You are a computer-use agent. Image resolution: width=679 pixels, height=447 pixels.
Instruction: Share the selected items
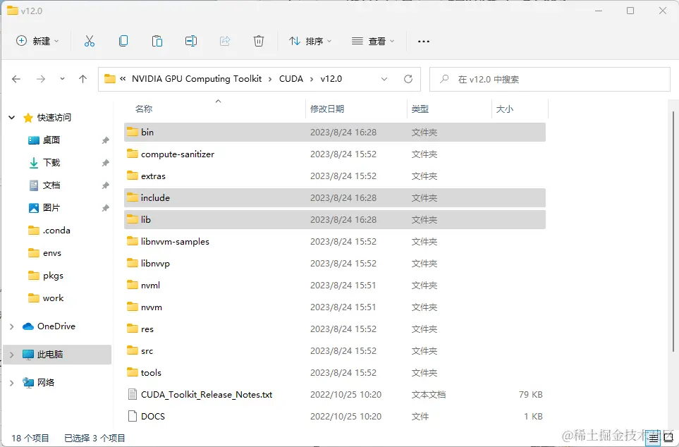[225, 41]
